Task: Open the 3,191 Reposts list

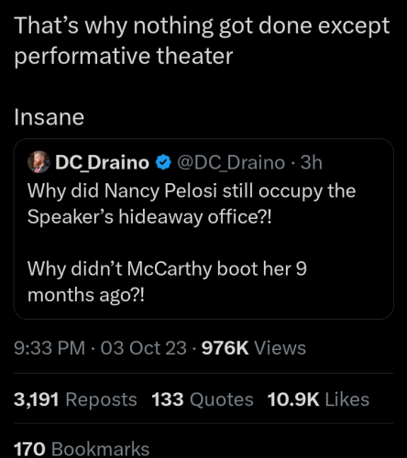Action: [75, 399]
